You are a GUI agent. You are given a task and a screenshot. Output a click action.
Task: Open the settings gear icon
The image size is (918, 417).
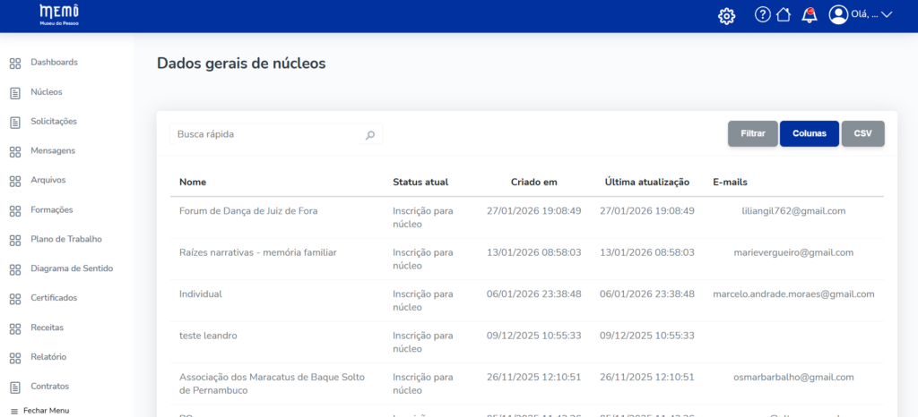pos(727,15)
